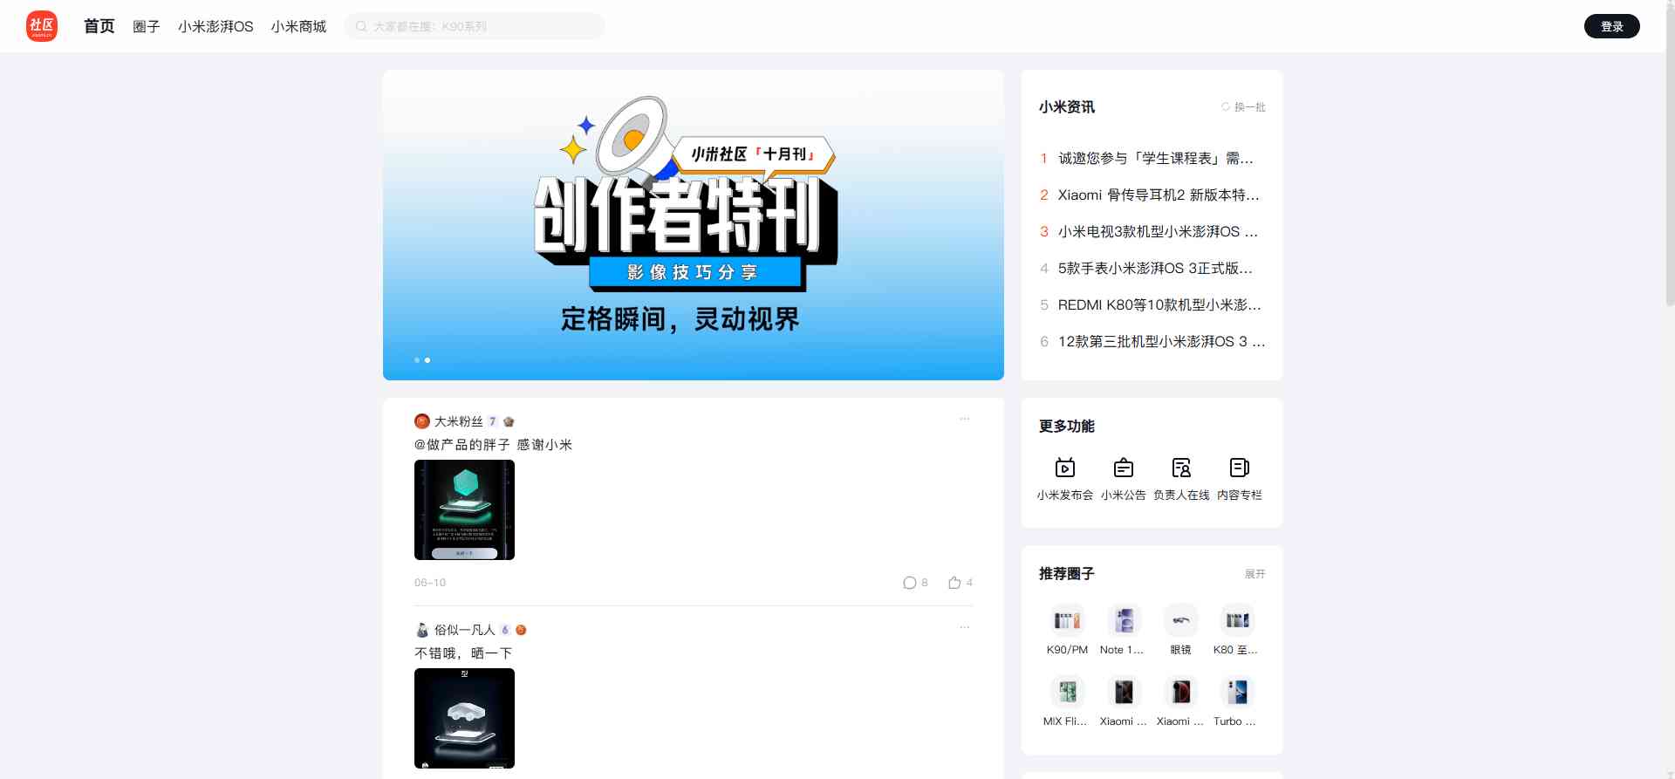Open the 小米澎湃OS navigation item
The width and height of the screenshot is (1675, 779).
(215, 27)
